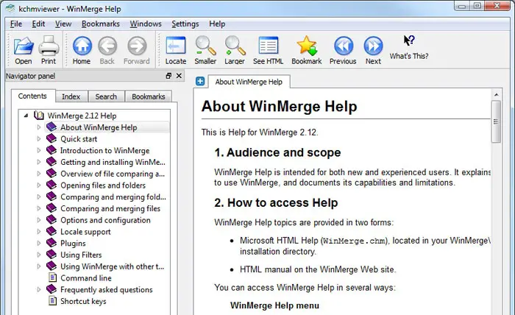Click the Using Filters book icon
Image resolution: width=515 pixels, height=315 pixels.
coord(51,255)
